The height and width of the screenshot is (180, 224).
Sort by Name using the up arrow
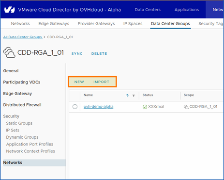click(x=127, y=96)
